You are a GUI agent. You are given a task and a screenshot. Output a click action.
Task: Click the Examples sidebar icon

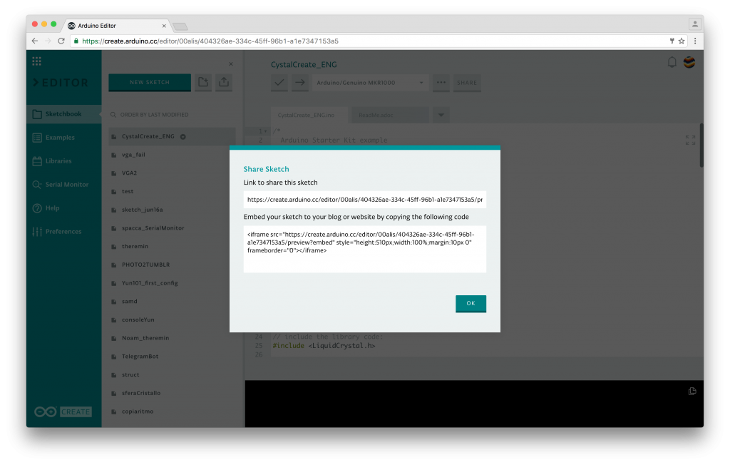pyautogui.click(x=37, y=137)
